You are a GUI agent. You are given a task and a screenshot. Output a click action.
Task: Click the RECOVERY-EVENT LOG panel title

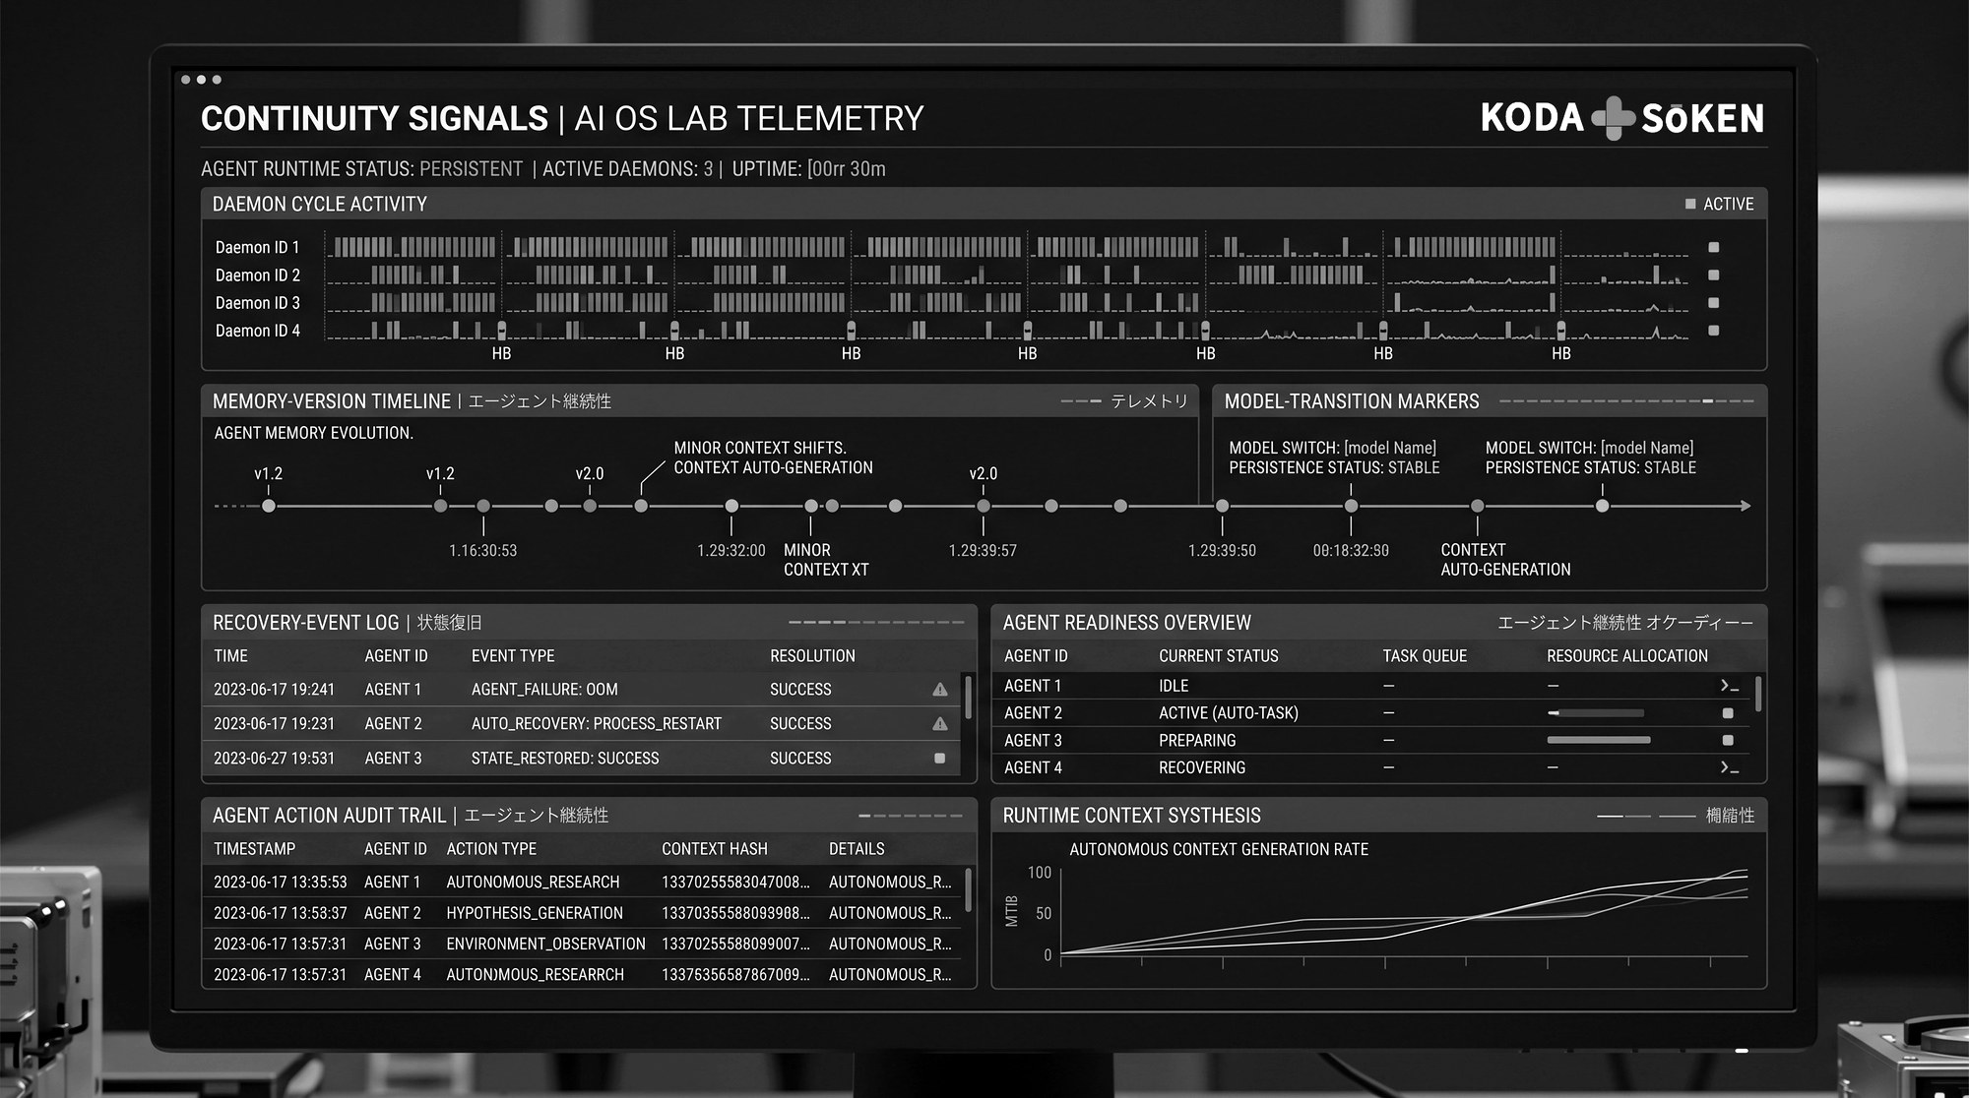306,623
